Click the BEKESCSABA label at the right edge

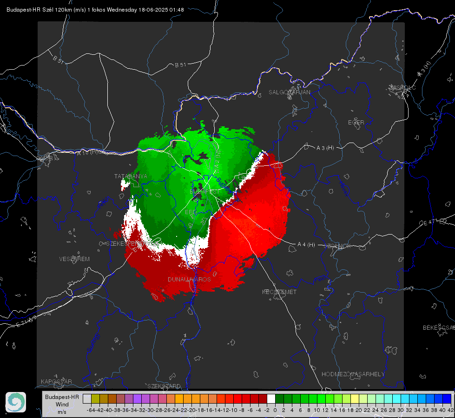tap(439, 327)
